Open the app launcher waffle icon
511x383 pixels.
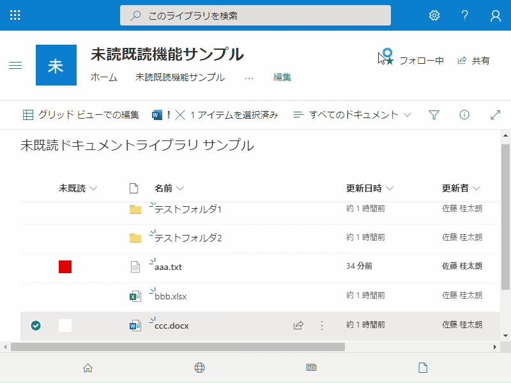[15, 15]
